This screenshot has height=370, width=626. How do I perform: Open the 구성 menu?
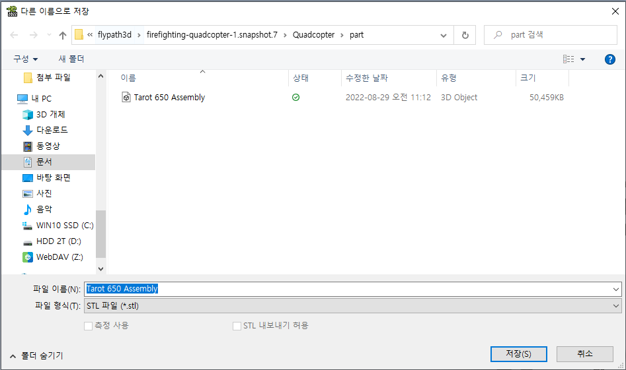[26, 59]
